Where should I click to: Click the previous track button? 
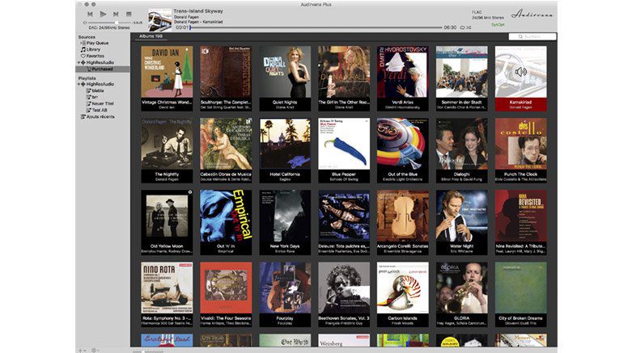[x=90, y=14]
